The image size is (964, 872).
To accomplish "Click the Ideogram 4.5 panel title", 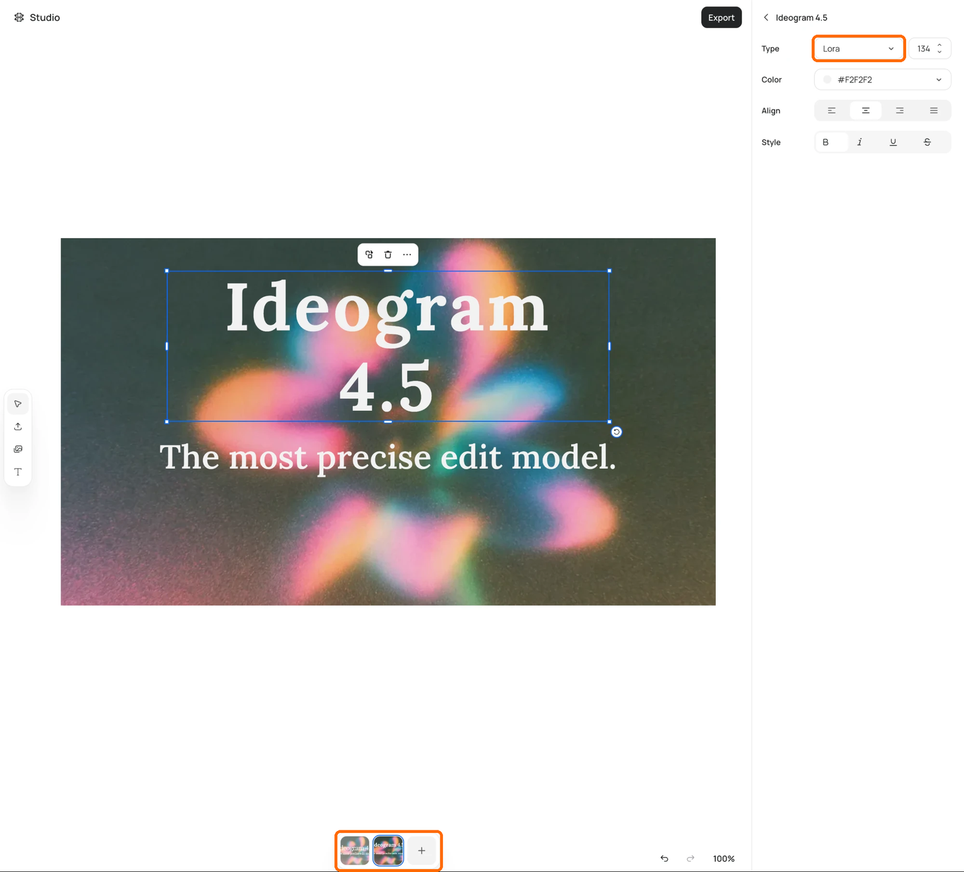I will coord(801,17).
